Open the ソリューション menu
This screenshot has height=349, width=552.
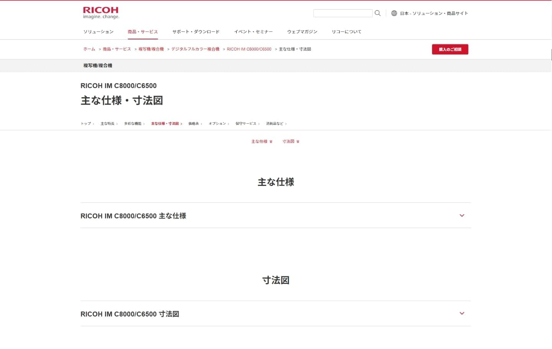click(x=99, y=32)
